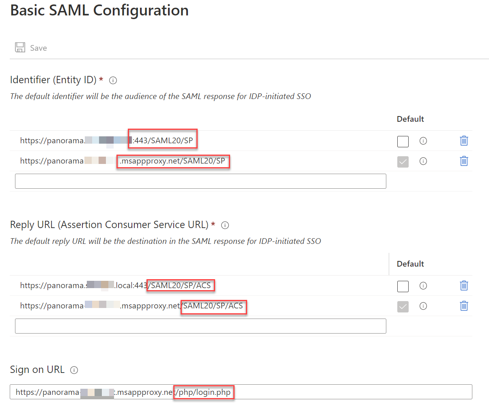Delete the msappproxy.net/SAML20/SP/ACS reply URL
The height and width of the screenshot is (420, 489).
[464, 306]
